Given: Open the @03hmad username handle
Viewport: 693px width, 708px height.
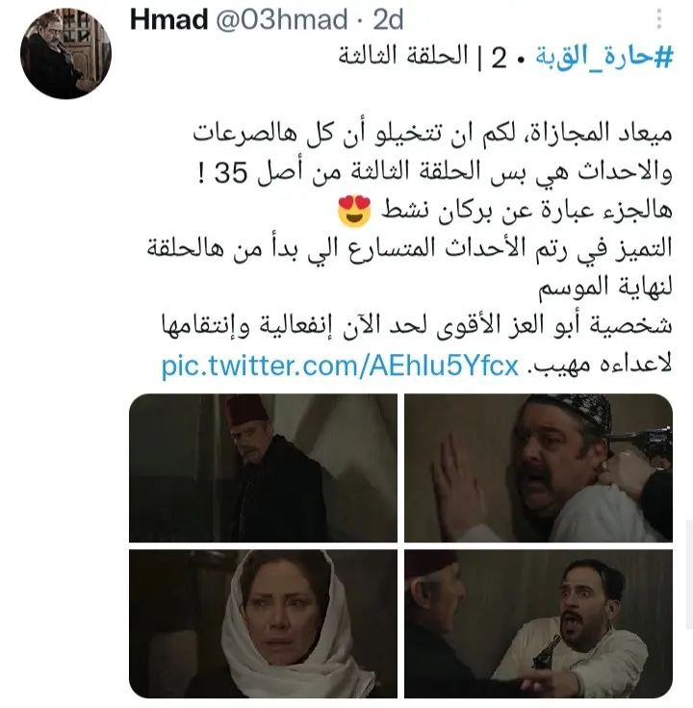Looking at the screenshot, I should point(282,19).
